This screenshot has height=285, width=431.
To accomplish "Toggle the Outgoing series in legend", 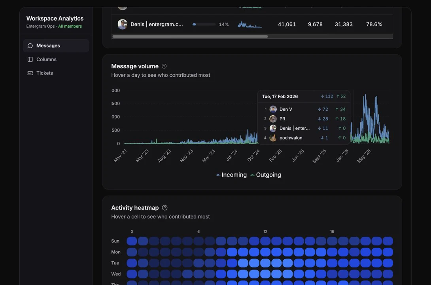I will (266, 175).
